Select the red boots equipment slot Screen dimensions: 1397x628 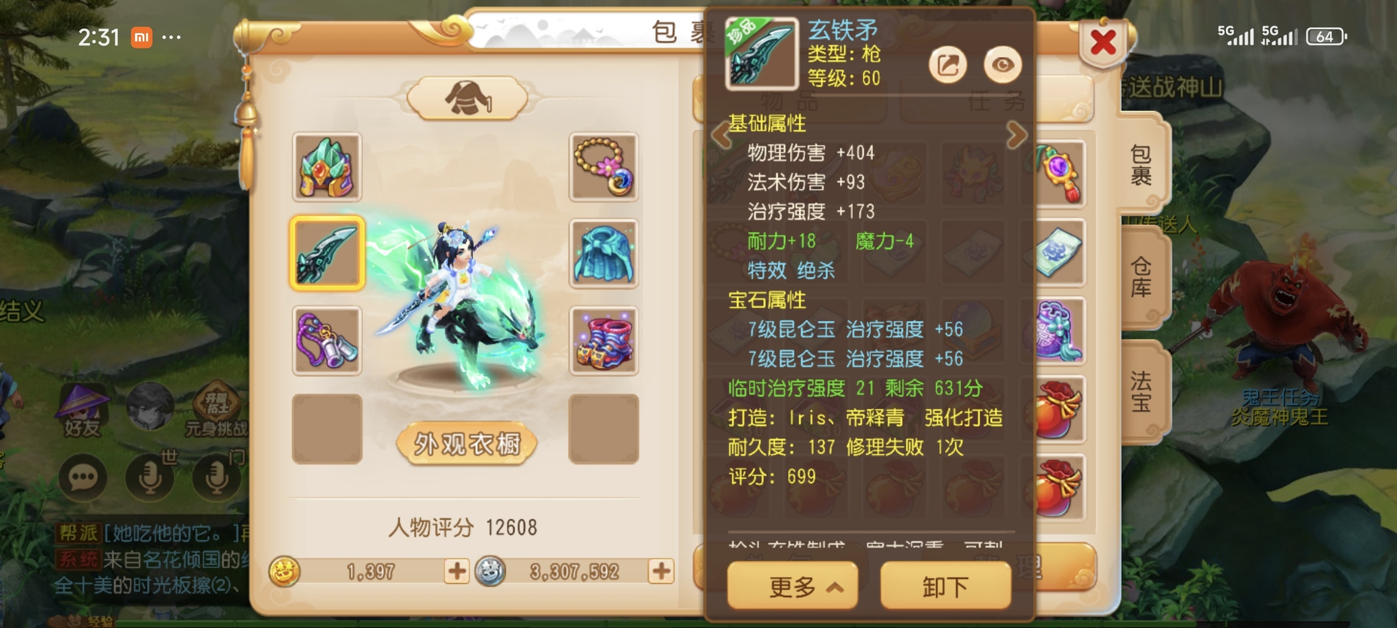(604, 341)
